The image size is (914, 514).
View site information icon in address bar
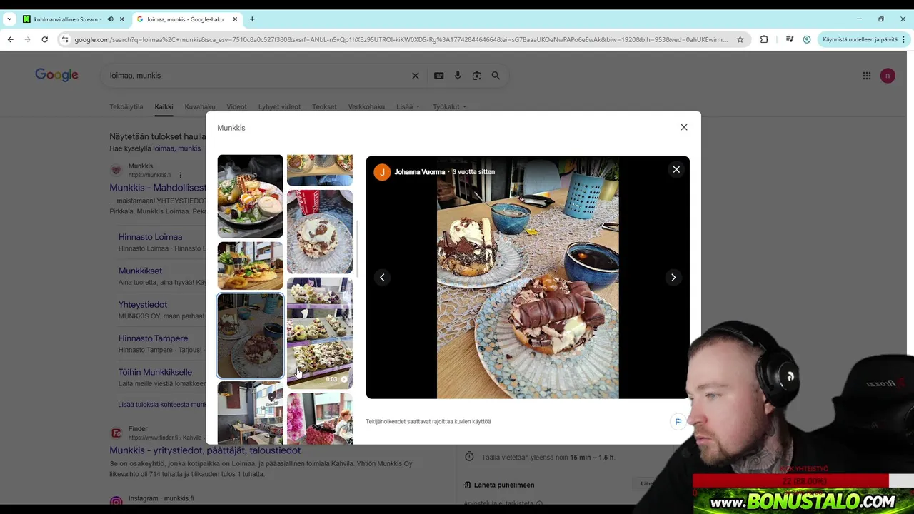click(x=66, y=39)
